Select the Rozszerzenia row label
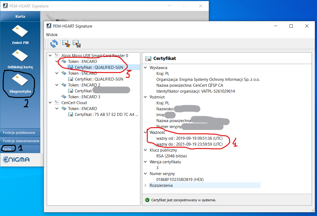Image resolution: width=317 pixels, height=216 pixels. 161,185
